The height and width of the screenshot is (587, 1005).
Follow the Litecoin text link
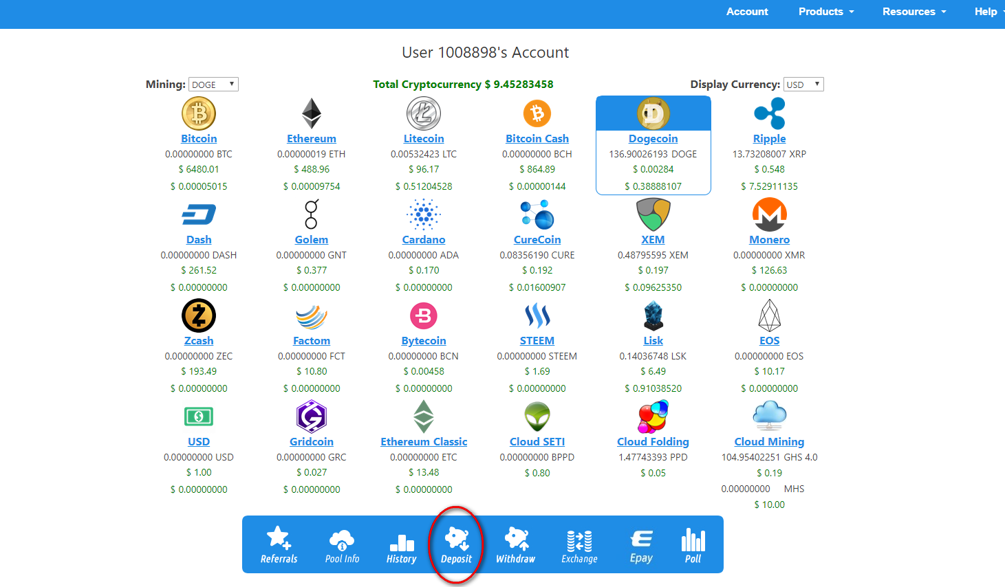[424, 139]
